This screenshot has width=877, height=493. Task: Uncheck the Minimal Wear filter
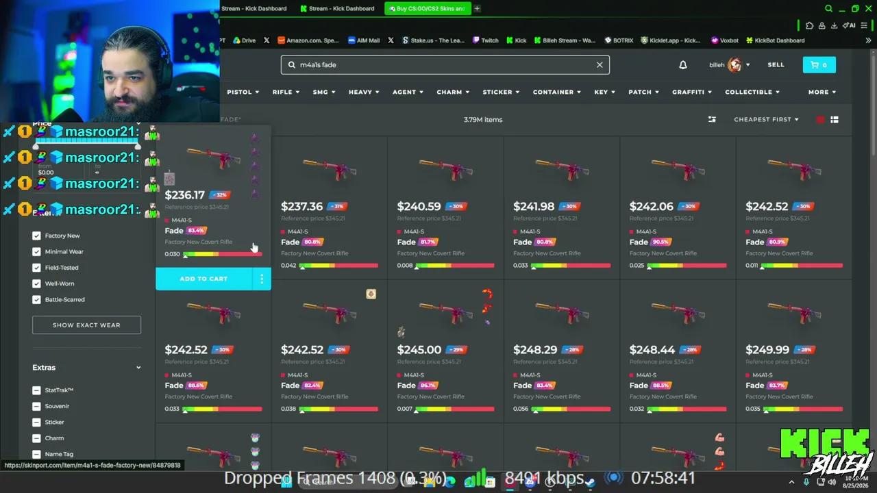(36, 251)
